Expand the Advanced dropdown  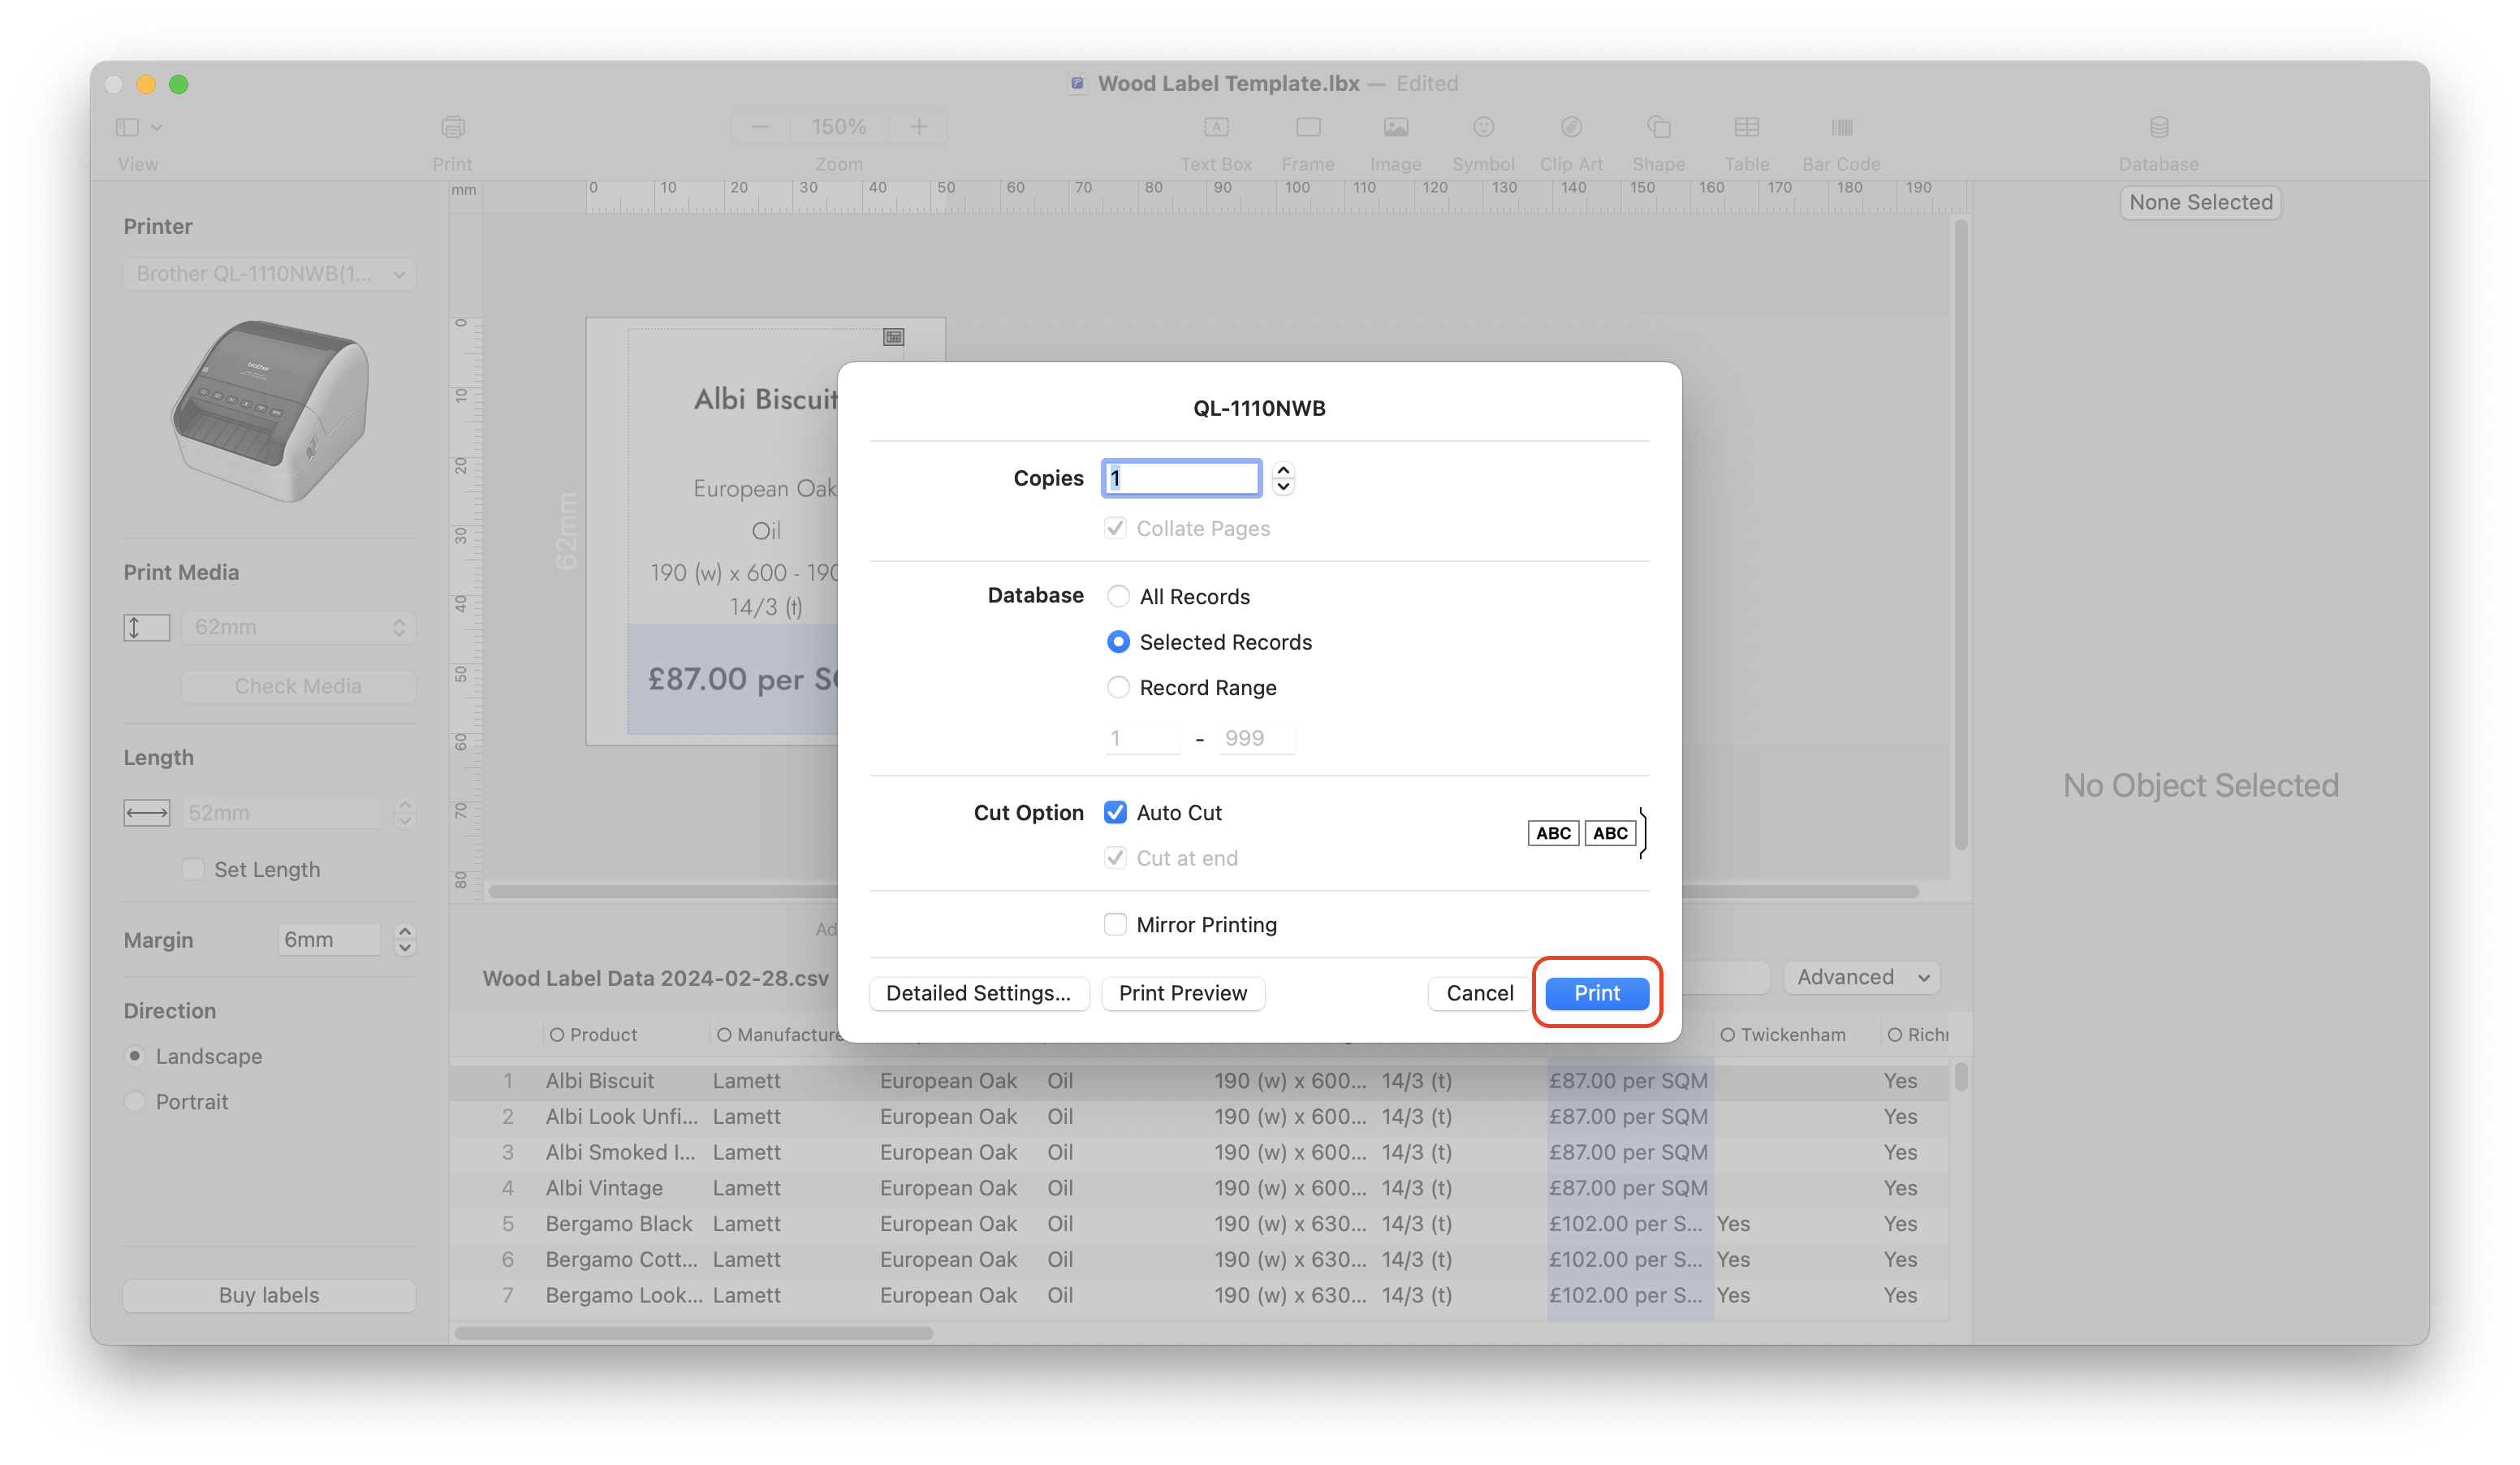click(x=1861, y=977)
